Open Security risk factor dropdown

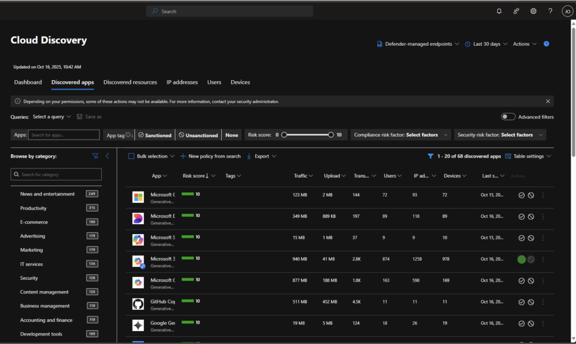click(x=500, y=135)
